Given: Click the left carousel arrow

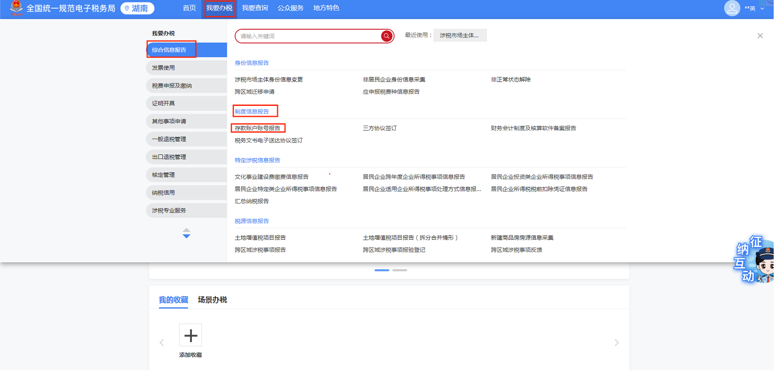Looking at the screenshot, I should pos(162,343).
